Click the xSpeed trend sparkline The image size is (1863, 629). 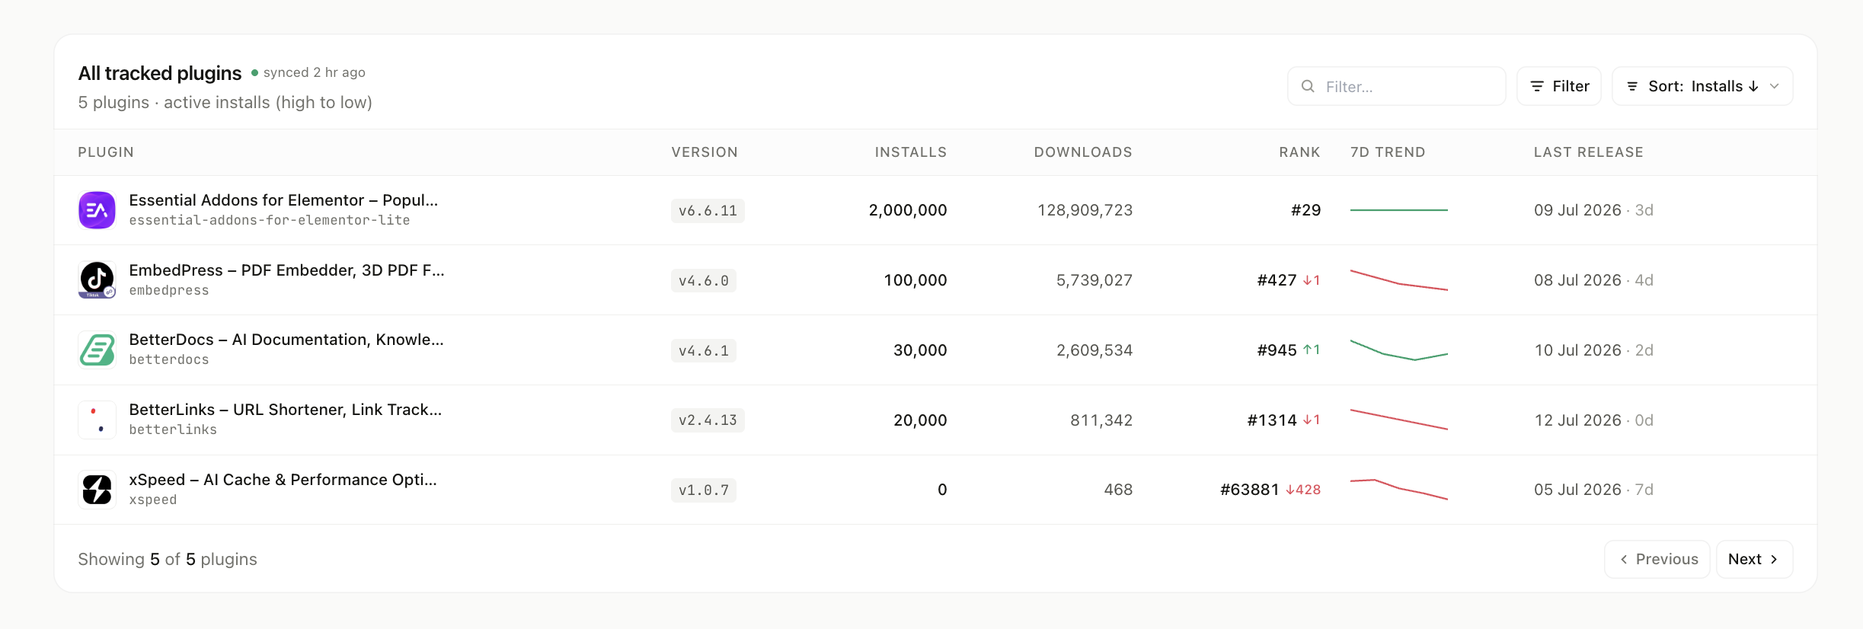pos(1399,490)
